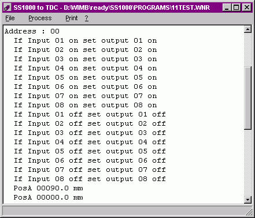Select line 'If Input 06 on set output 06 on'

click(85, 87)
